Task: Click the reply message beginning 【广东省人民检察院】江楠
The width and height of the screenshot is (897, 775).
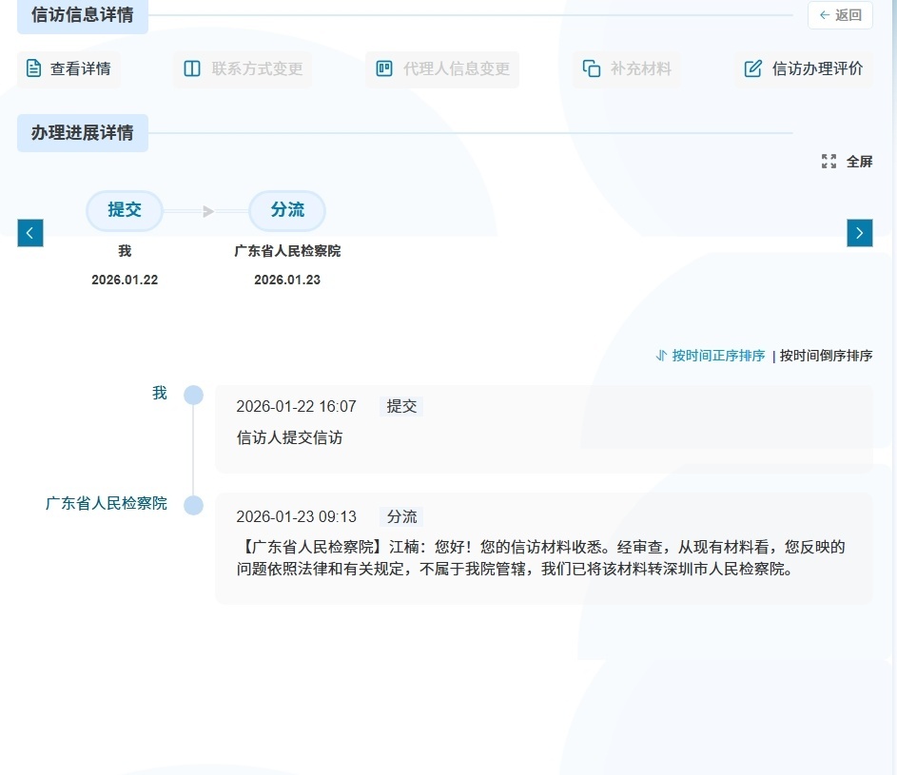Action: 541,557
